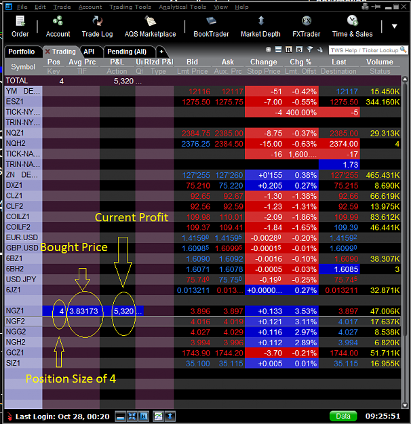Image resolution: width=411 pixels, height=424 pixels.
Task: Select the NGZ1 symbol row
Action: [23, 311]
